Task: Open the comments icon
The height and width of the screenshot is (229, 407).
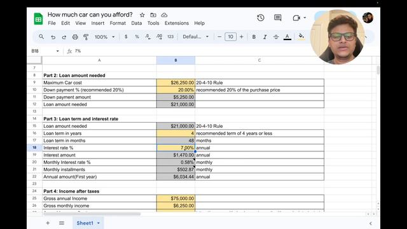Action: pos(277,18)
